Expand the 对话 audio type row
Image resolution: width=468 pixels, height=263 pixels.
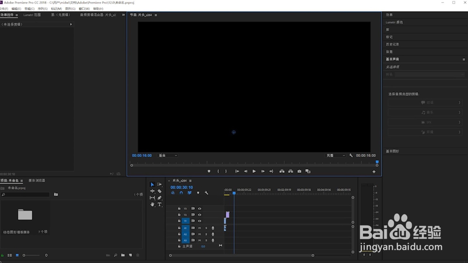click(425, 102)
